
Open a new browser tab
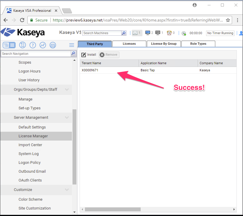pyautogui.click(x=67, y=11)
